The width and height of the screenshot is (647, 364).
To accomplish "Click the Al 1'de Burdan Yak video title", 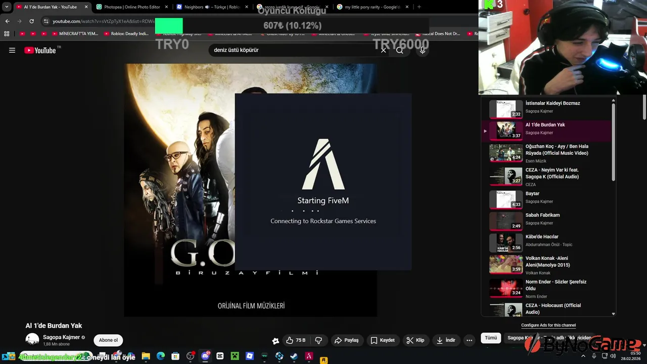I will [54, 326].
